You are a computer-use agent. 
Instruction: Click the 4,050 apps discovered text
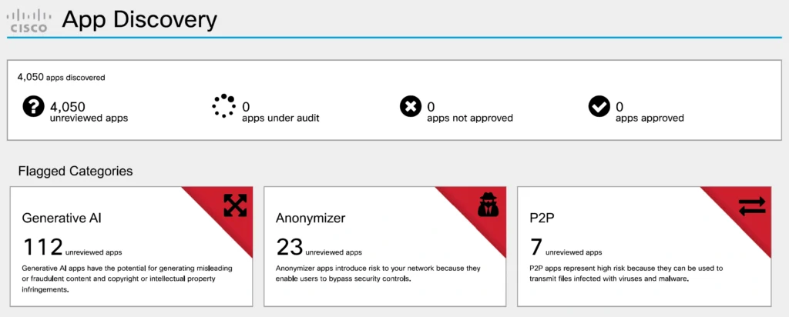[x=62, y=78]
